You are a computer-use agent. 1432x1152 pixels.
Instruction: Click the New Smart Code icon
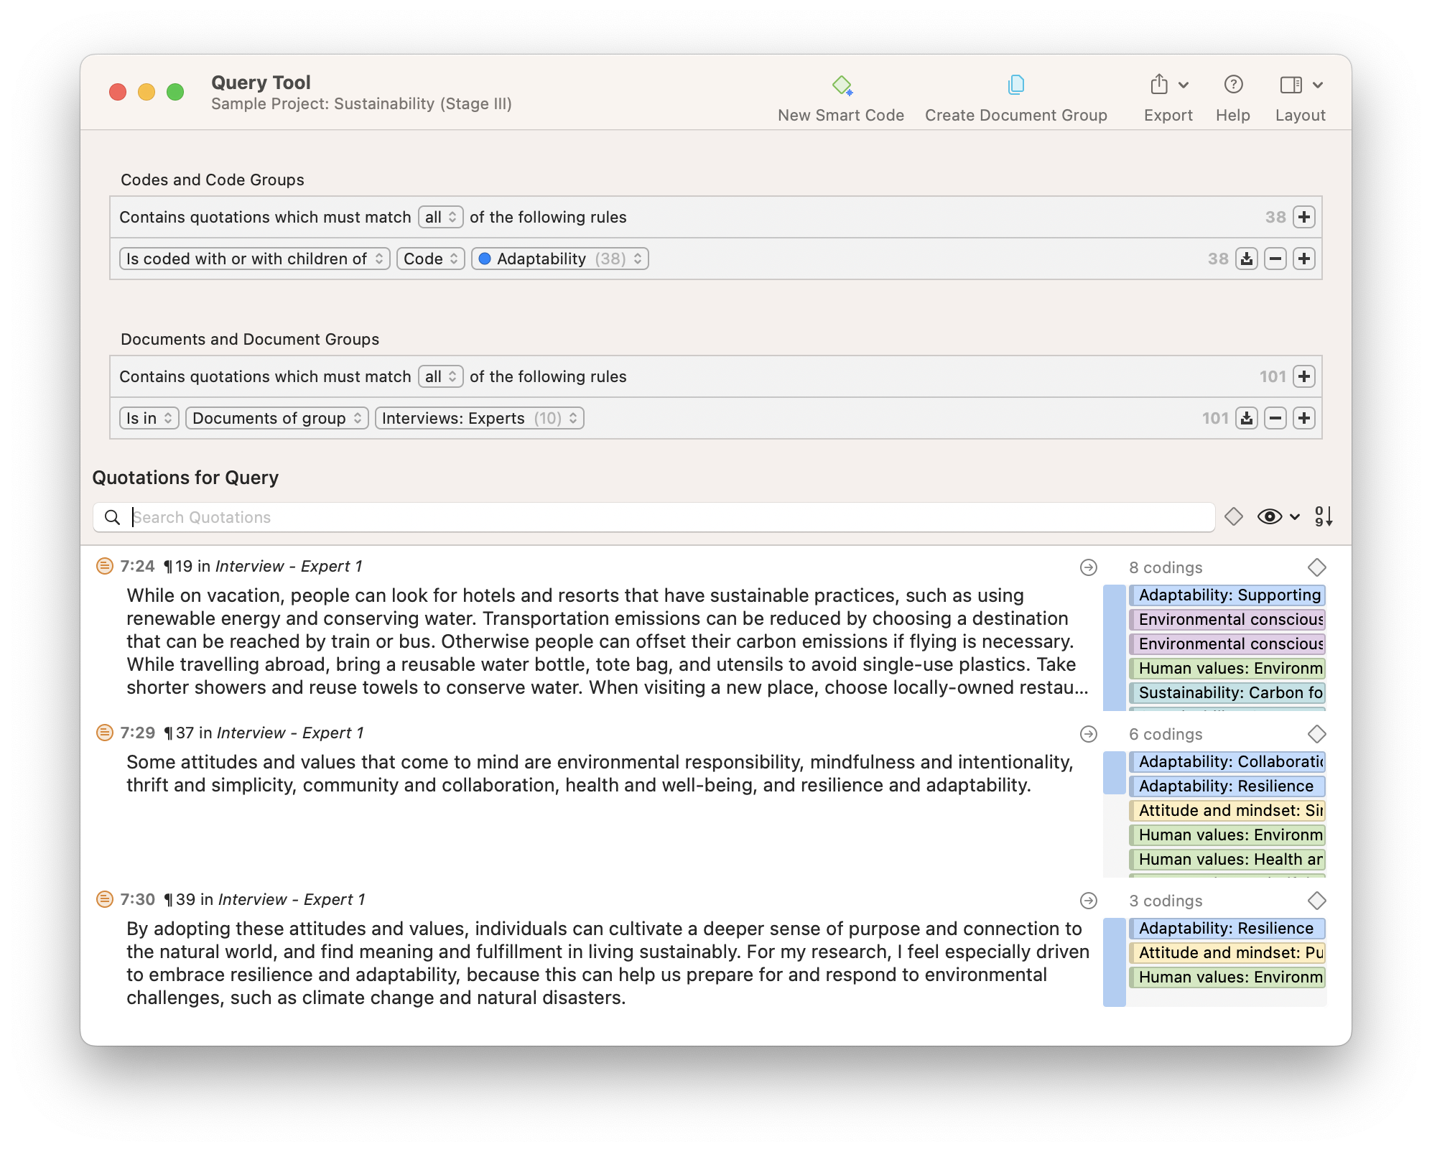pyautogui.click(x=842, y=85)
